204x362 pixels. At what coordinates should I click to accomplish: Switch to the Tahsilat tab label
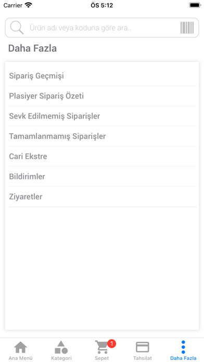(x=143, y=358)
